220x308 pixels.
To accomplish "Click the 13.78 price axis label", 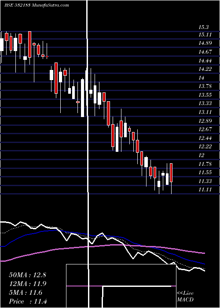I will pyautogui.click(x=205, y=86).
